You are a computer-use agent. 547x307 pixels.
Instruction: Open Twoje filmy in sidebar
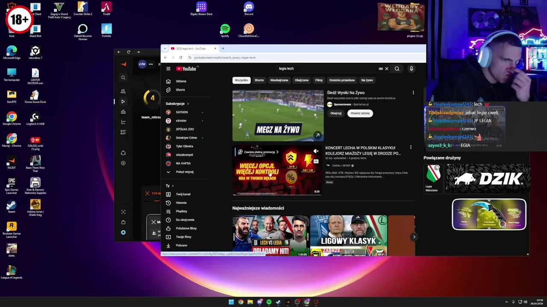point(184,237)
